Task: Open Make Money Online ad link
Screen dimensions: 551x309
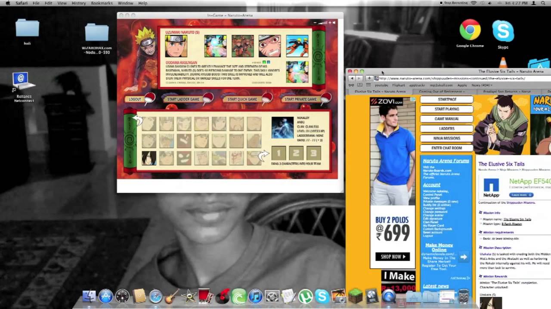Action: (439, 247)
